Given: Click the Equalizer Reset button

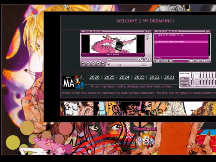Looking at the screenshot, I should point(184,86).
